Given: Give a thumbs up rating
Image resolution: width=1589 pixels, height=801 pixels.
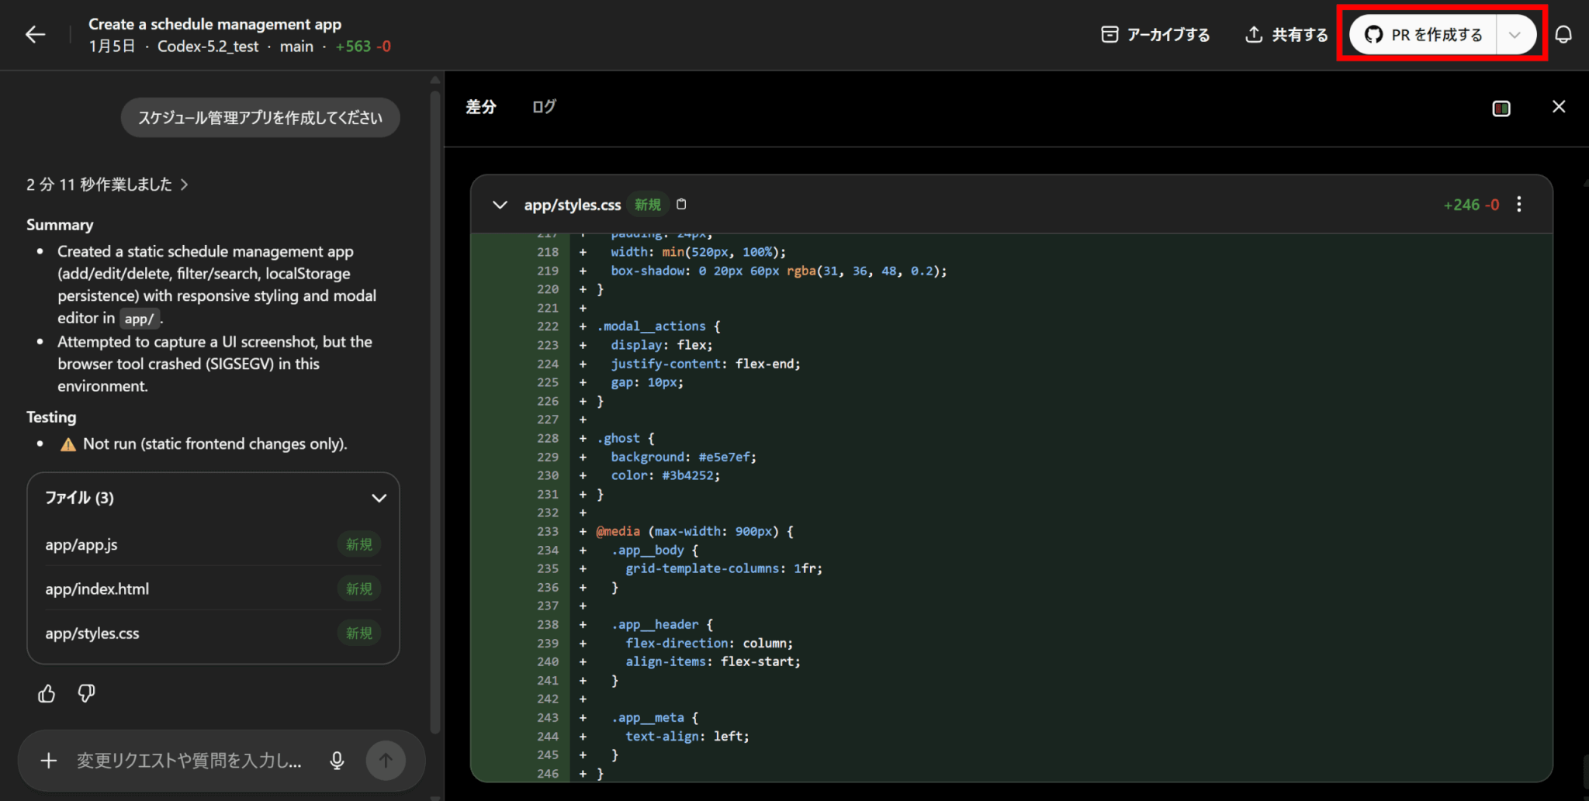Looking at the screenshot, I should (x=47, y=693).
